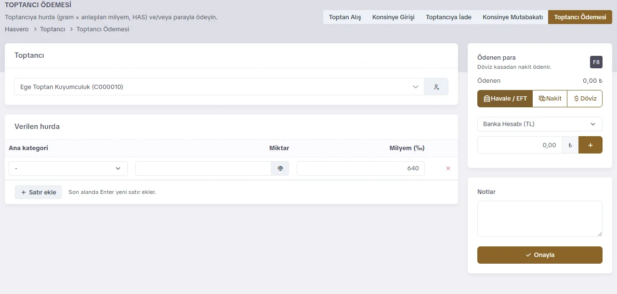Click inside the Notlar text area
The height and width of the screenshot is (294, 617).
point(540,218)
